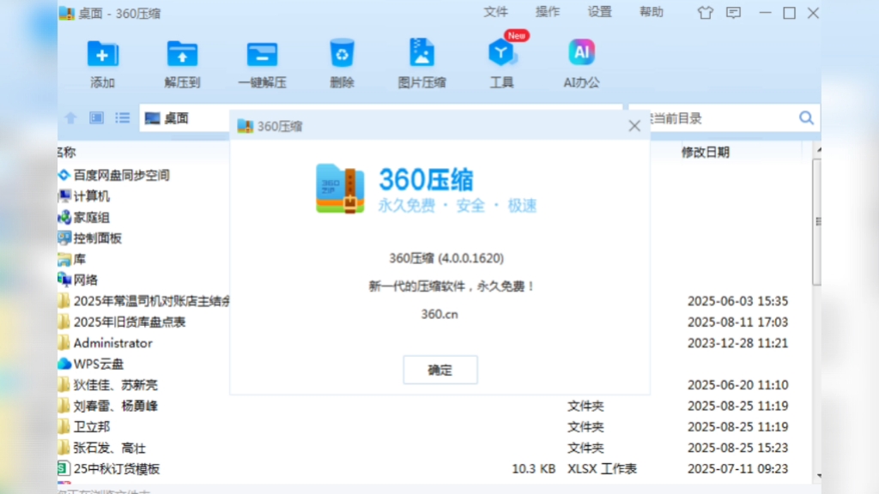
Task: Go up one directory level arrow
Action: coord(70,117)
